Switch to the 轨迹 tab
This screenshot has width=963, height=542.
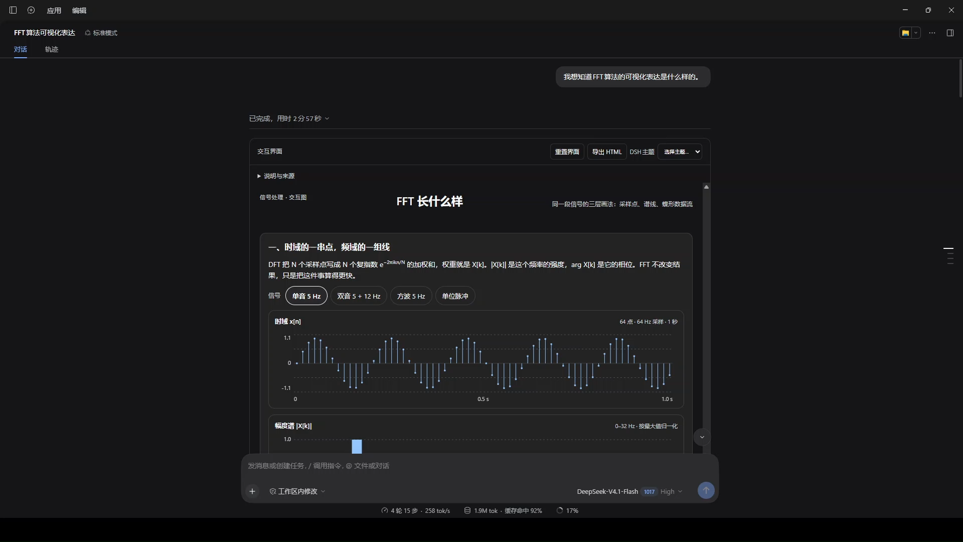tap(52, 49)
